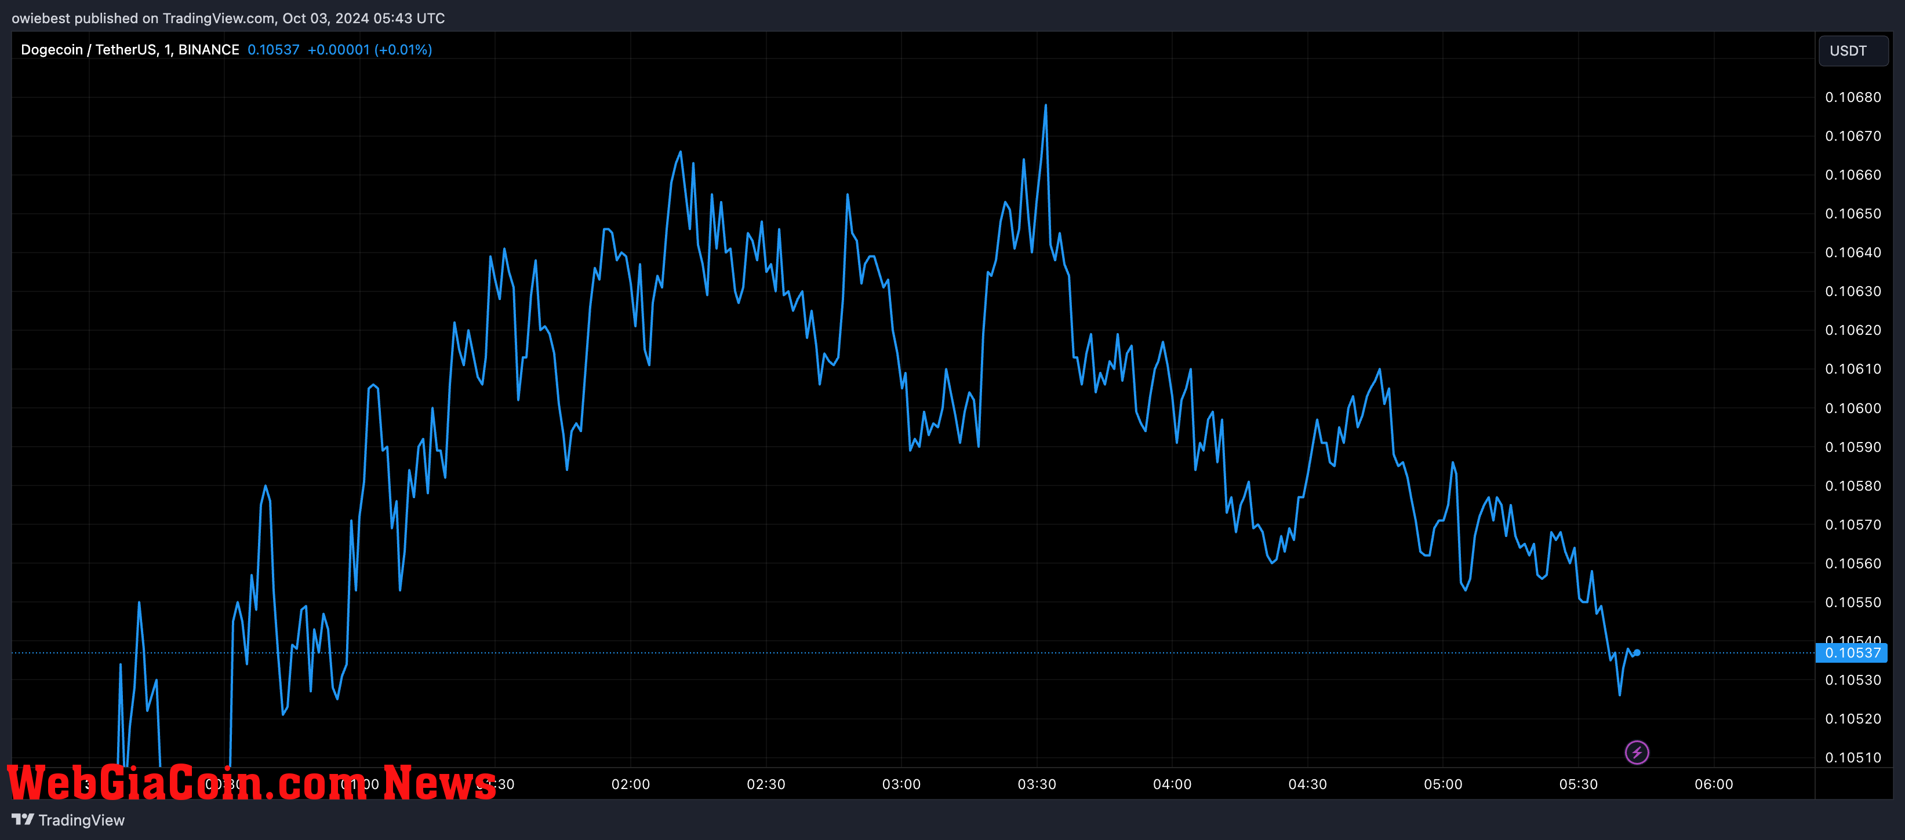Click the TradingView logo at bottom left
This screenshot has width=1905, height=840.
pos(68,820)
